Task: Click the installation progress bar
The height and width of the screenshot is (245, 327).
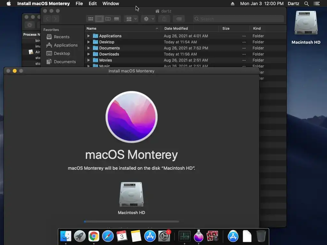Action: [x=131, y=221]
